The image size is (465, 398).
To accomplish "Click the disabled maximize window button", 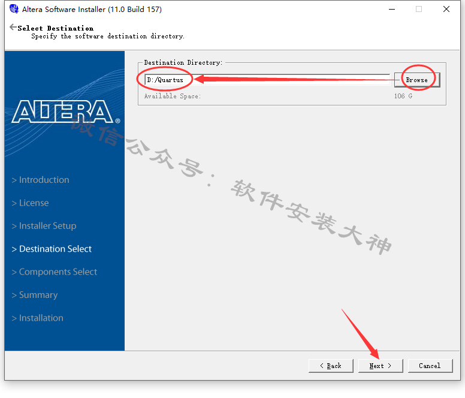I will pos(419,9).
